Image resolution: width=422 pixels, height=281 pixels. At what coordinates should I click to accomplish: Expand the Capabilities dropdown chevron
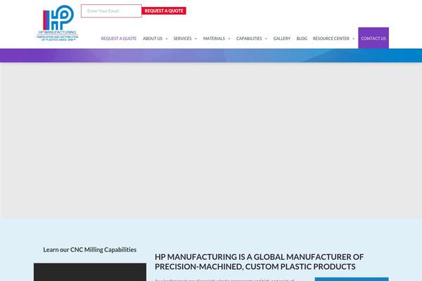[266, 39]
